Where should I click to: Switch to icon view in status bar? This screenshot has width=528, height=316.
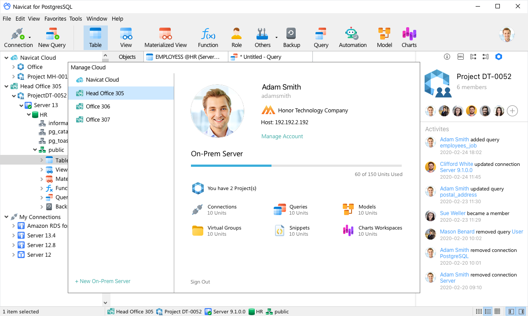pyautogui.click(x=479, y=312)
